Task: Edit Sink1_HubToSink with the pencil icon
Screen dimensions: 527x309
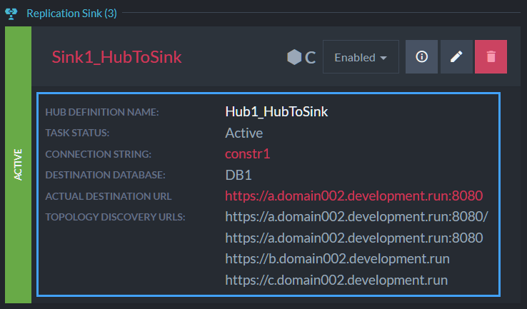Action: coord(456,57)
